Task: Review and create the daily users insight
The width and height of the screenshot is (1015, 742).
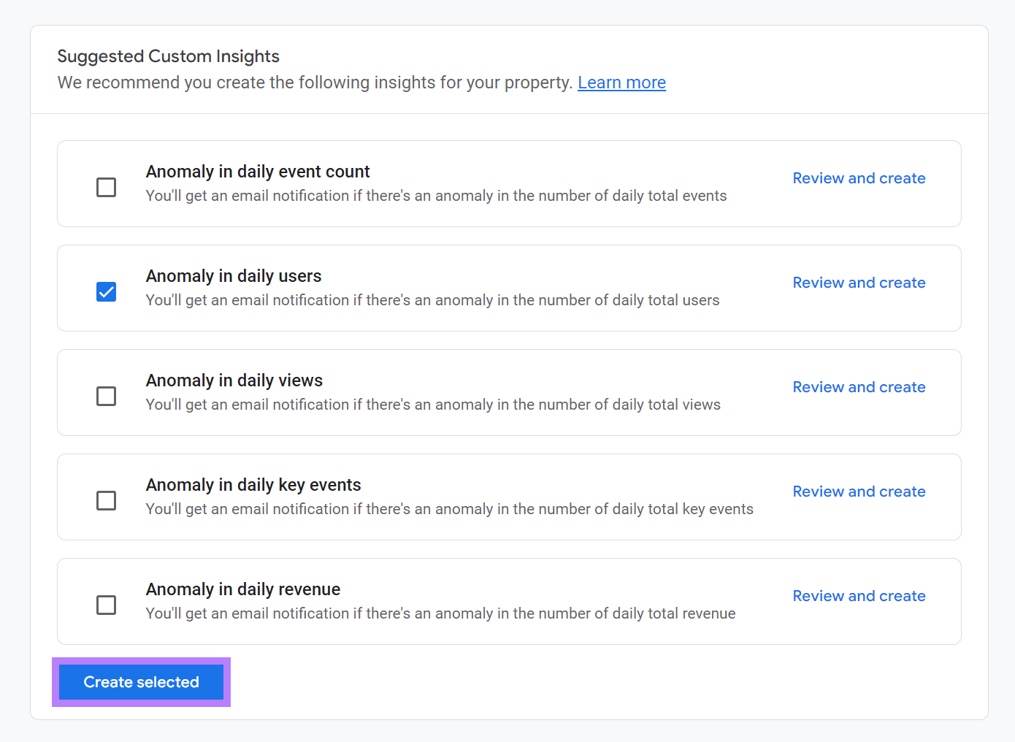Action: [859, 282]
